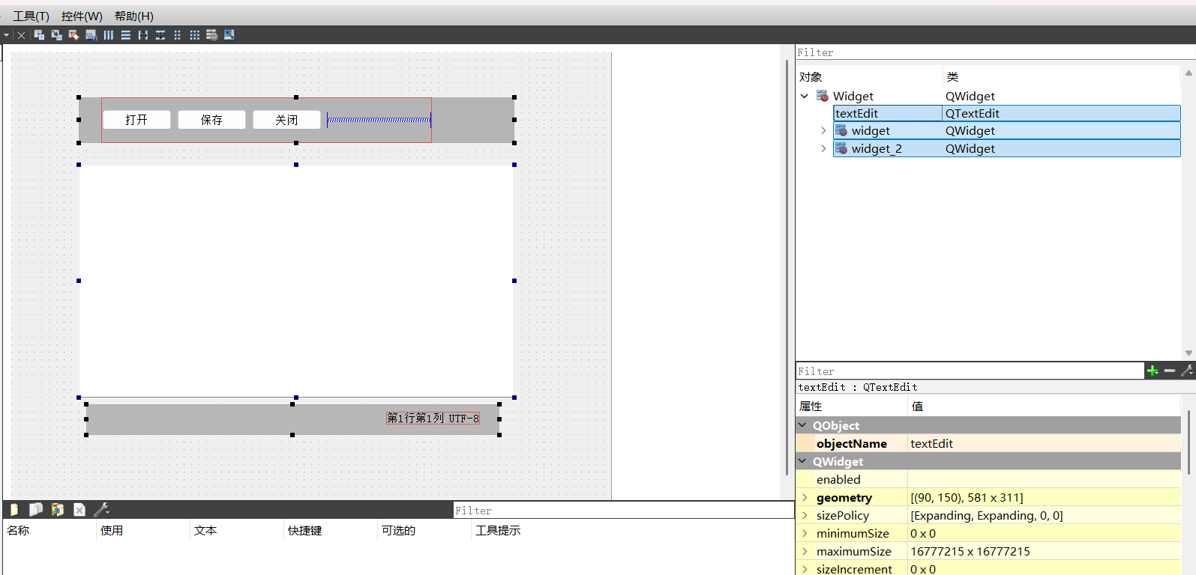This screenshot has height=575, width=1196.
Task: Apply Lay Out Vertically in Splitter
Action: (160, 34)
